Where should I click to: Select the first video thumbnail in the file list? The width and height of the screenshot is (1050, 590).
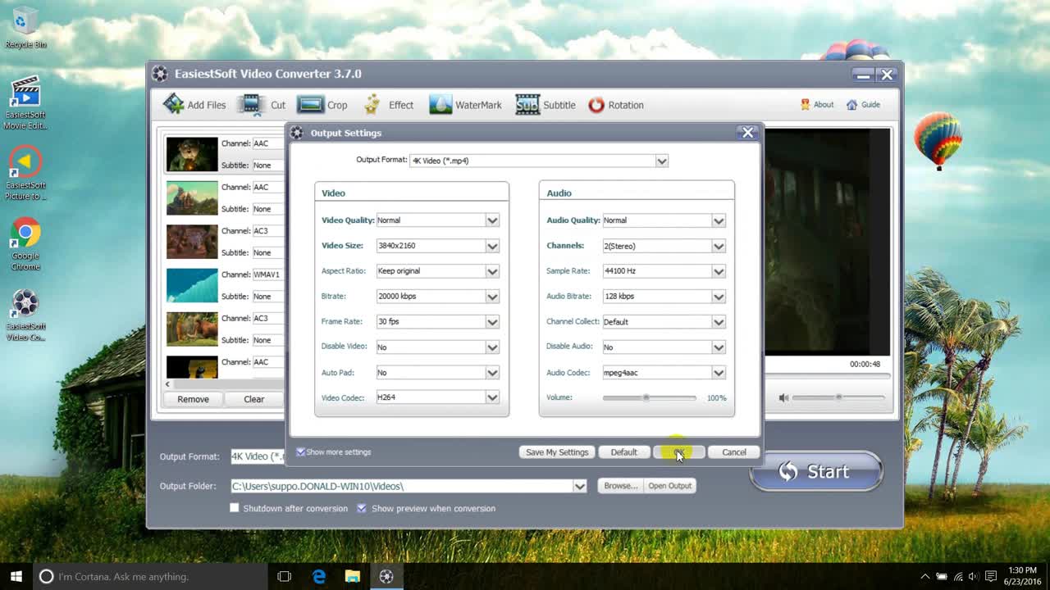192,154
